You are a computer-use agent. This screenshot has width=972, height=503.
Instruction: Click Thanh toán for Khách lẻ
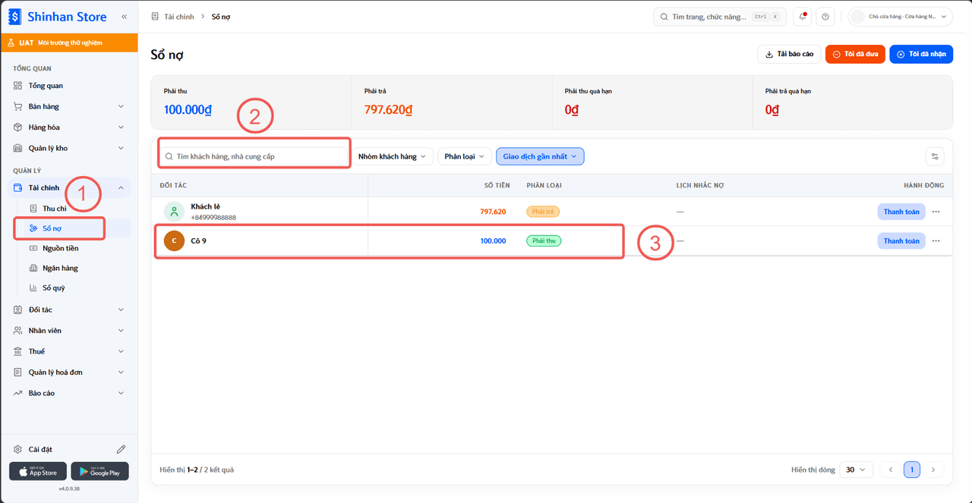point(901,212)
